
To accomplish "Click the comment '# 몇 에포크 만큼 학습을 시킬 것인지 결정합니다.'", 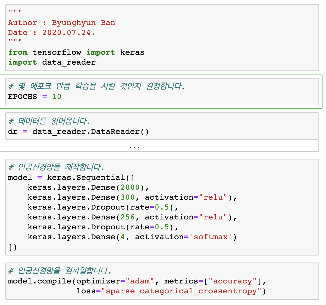I will (x=96, y=86).
